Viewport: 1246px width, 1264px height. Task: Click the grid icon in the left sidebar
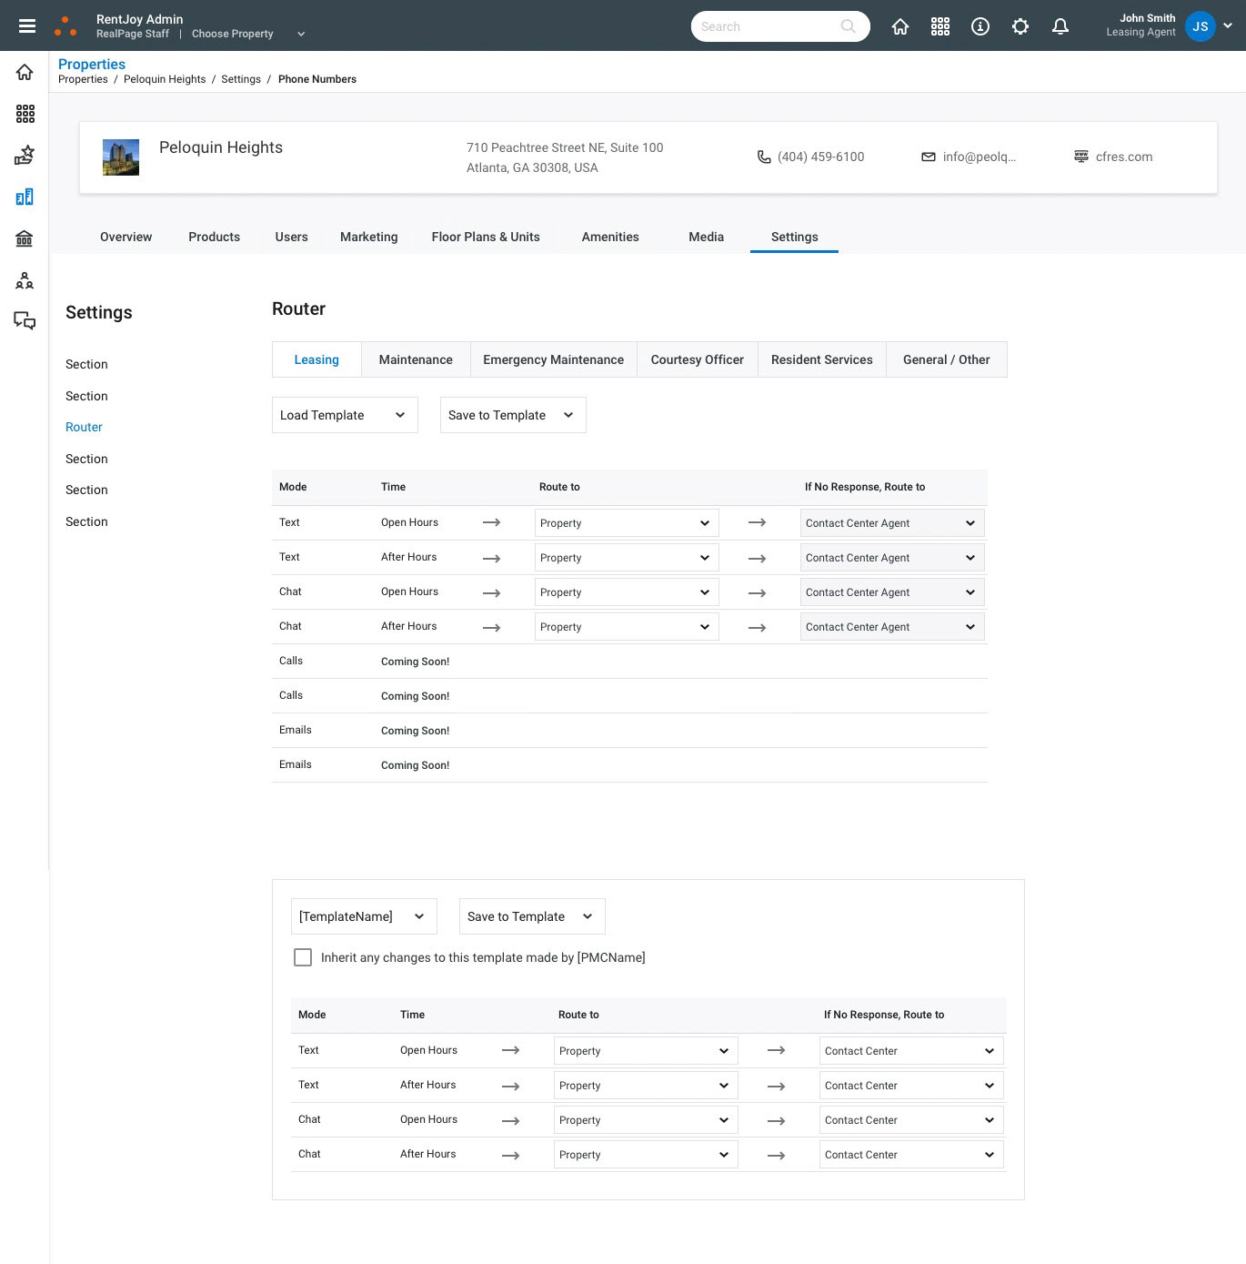click(25, 114)
